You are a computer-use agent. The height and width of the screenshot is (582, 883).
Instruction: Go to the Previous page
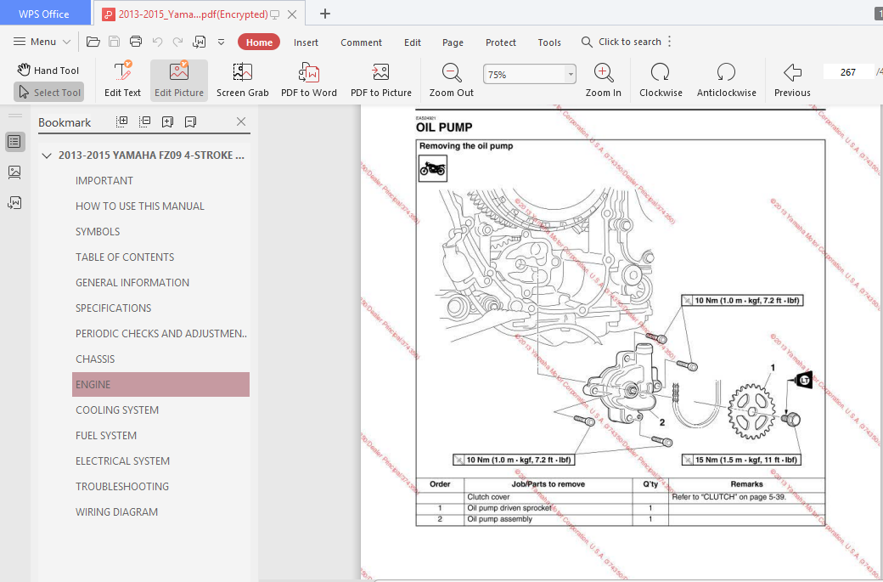tap(792, 81)
